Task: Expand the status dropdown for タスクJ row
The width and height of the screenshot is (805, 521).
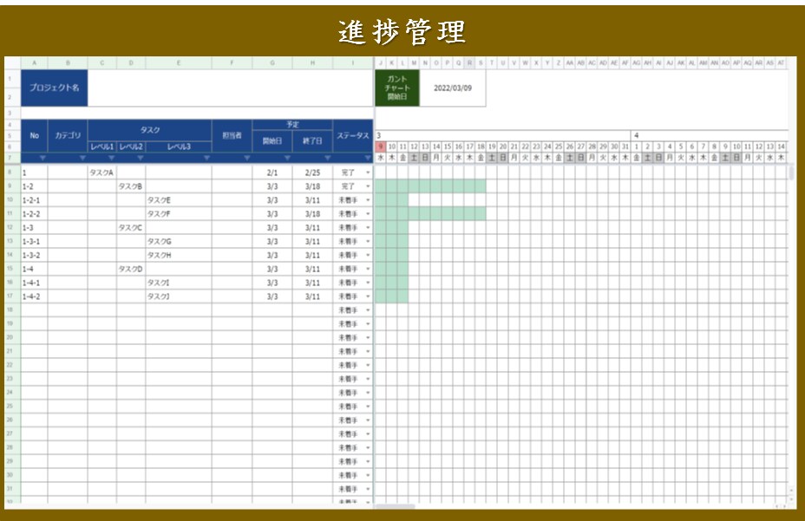Action: (x=368, y=296)
